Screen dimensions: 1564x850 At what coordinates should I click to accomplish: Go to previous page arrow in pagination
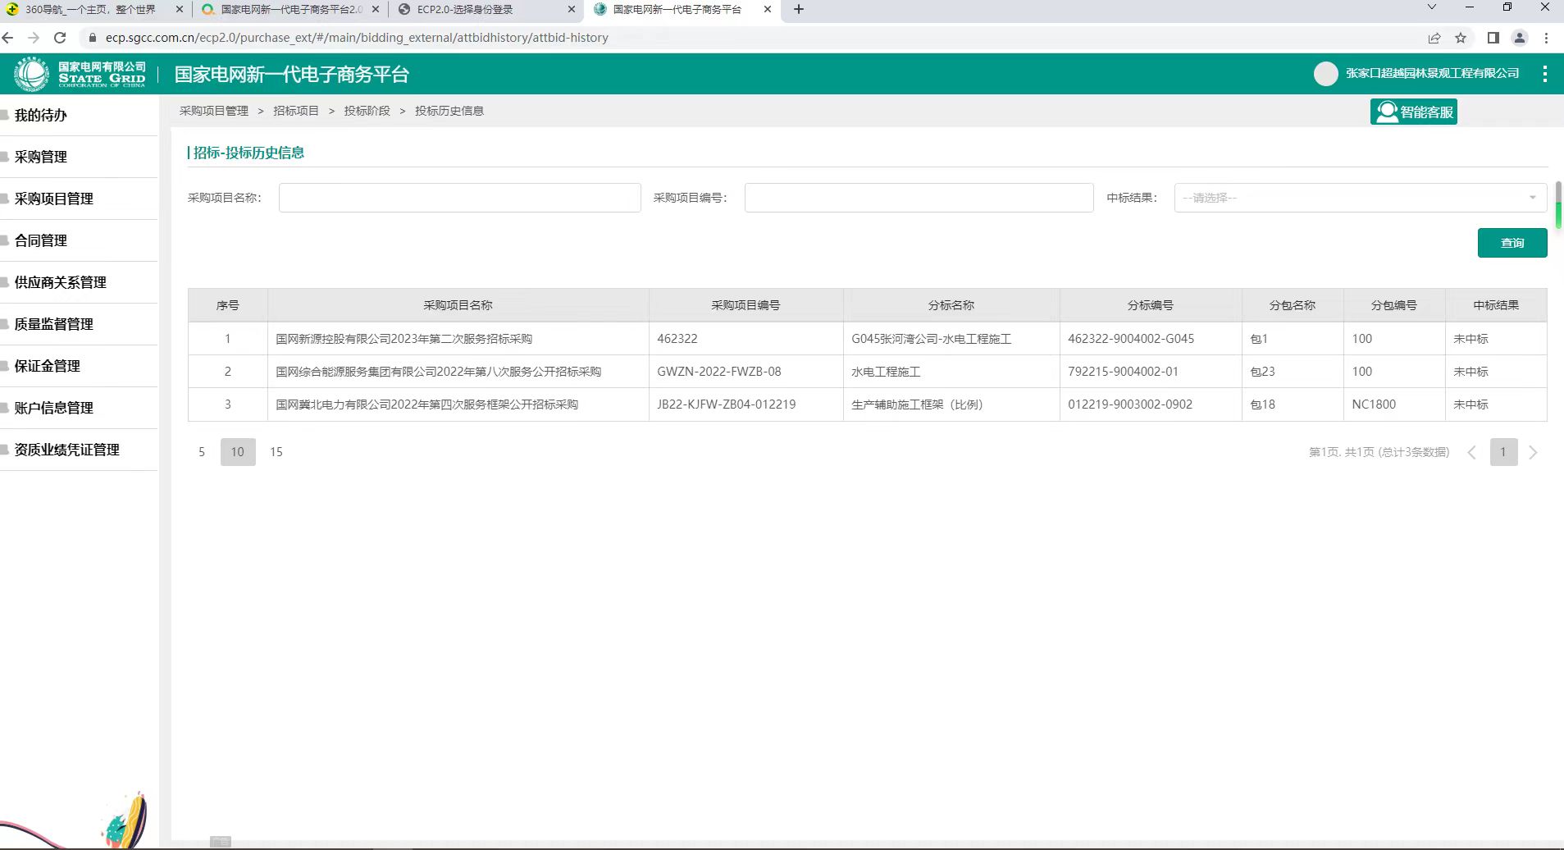pyautogui.click(x=1472, y=452)
